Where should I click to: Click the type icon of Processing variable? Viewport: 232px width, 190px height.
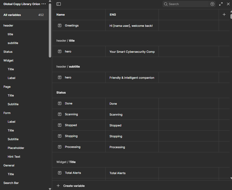point(60,147)
